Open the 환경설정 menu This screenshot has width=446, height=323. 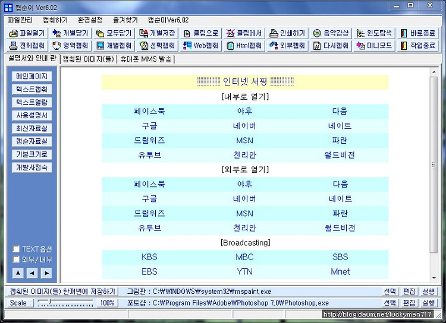tap(90, 20)
